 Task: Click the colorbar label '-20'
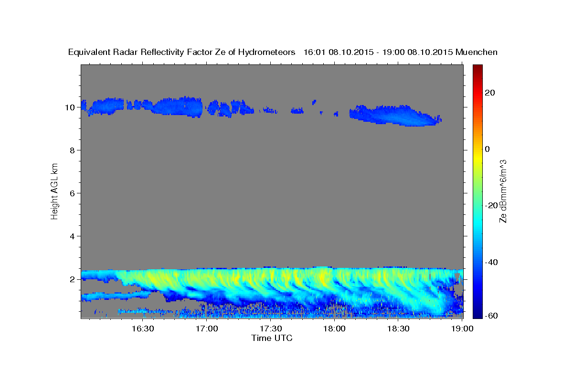tap(491, 205)
